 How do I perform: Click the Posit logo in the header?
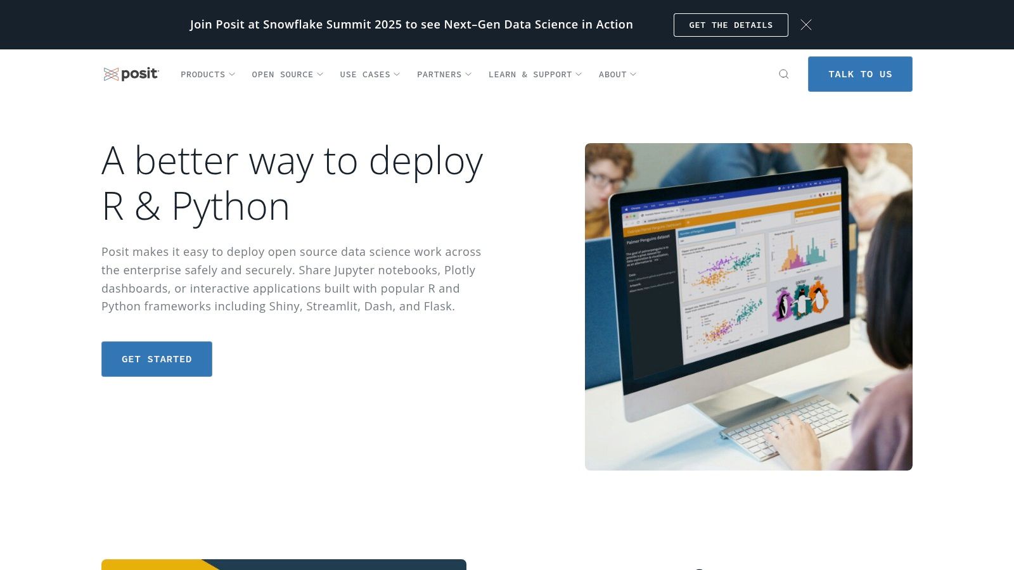click(131, 74)
